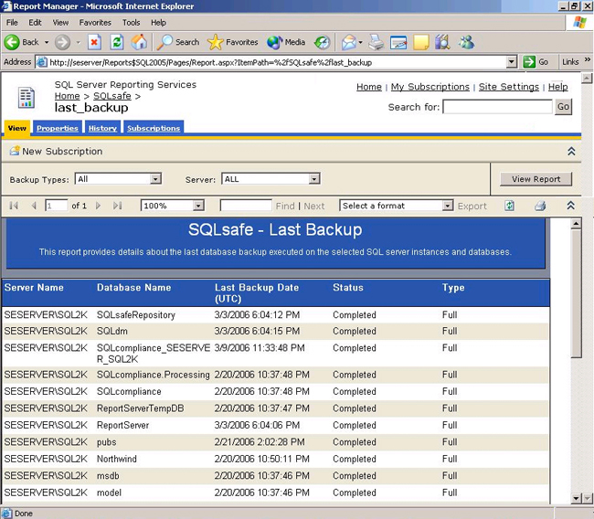Collapse the report toolbar chevron
This screenshot has height=519, width=594.
(571, 206)
